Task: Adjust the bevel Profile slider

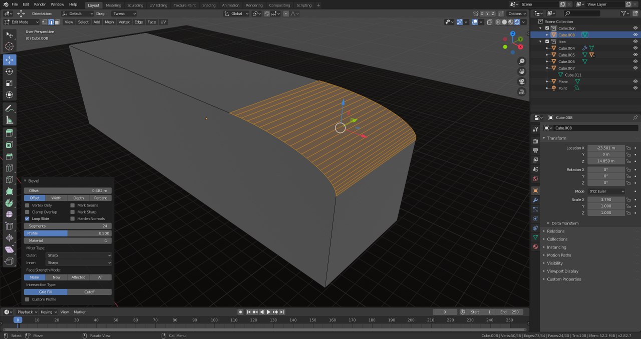Action: point(68,233)
